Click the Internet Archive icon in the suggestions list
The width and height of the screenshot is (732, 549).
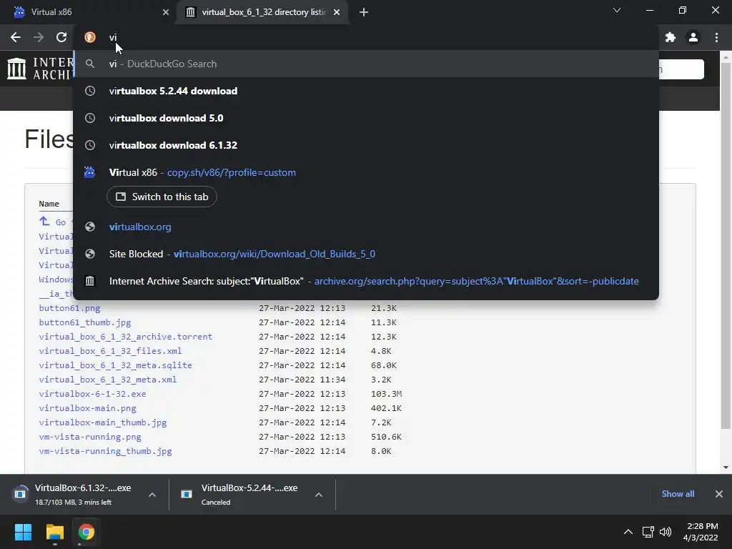click(x=90, y=281)
